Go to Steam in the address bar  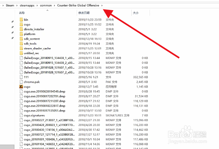pos(10,5)
